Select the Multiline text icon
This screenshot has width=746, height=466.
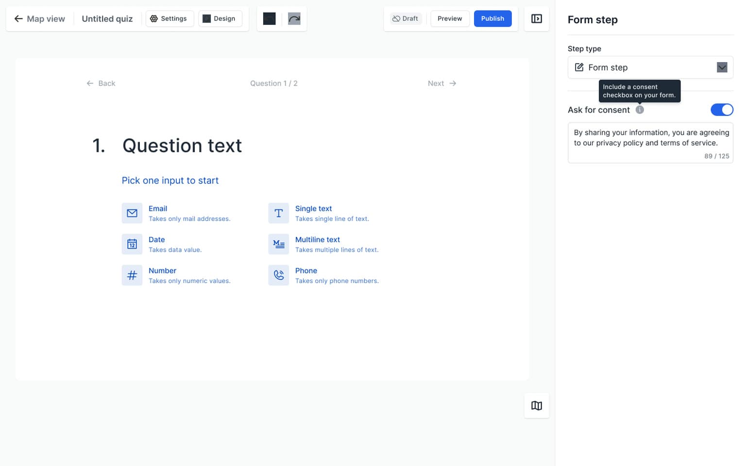coord(279,244)
